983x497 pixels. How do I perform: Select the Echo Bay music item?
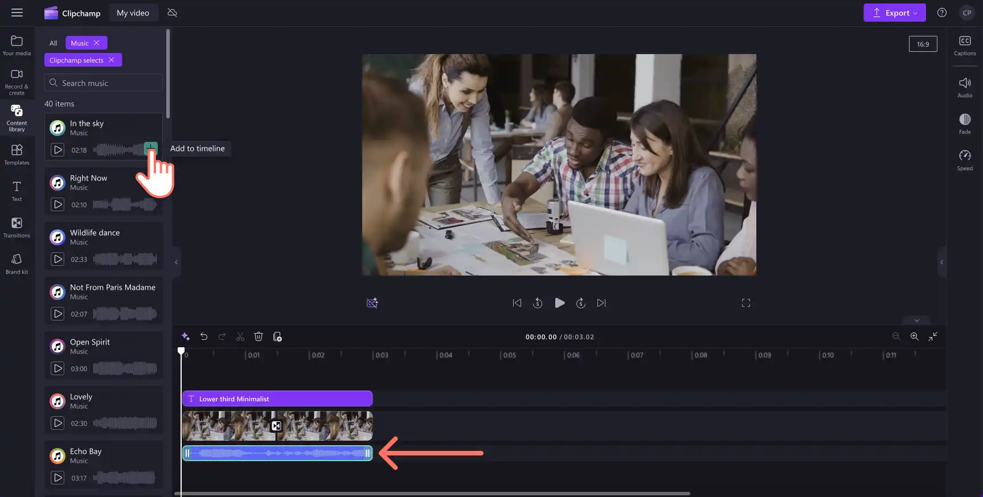click(104, 464)
